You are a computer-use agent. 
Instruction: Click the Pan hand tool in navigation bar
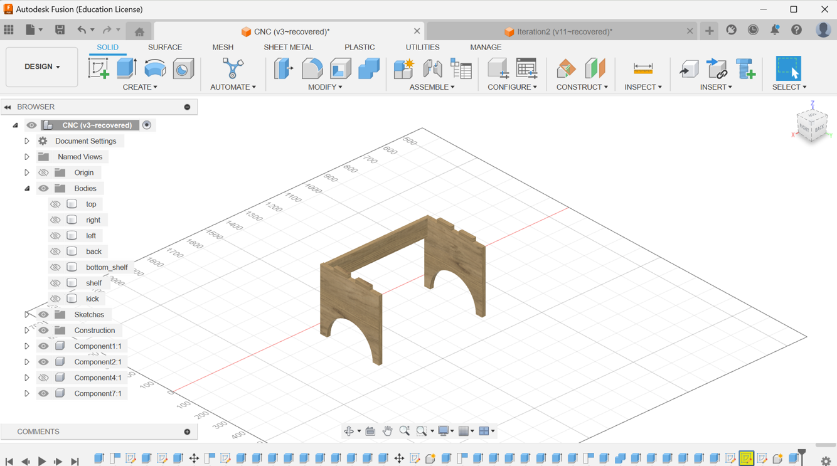click(x=388, y=431)
